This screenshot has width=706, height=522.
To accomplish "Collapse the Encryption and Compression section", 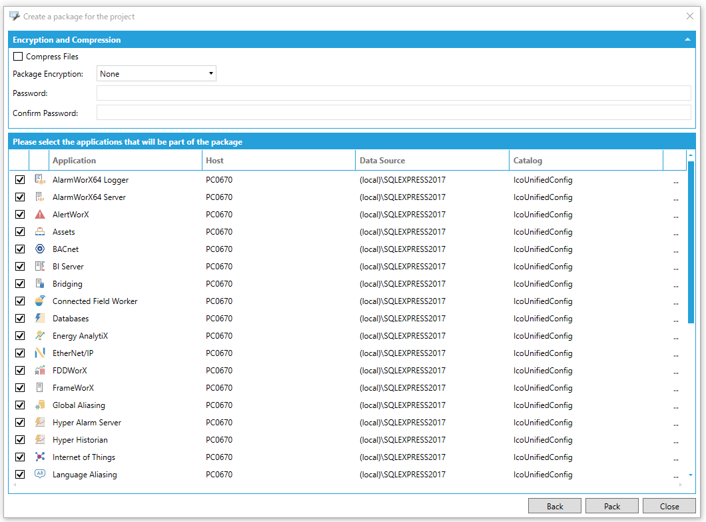I will pyautogui.click(x=687, y=40).
